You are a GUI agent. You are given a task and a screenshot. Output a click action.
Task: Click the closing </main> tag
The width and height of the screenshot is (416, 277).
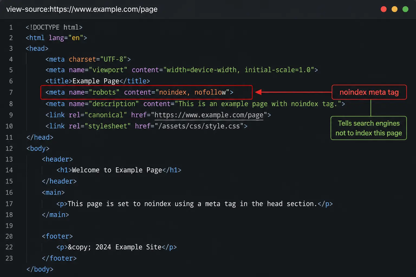point(55,215)
